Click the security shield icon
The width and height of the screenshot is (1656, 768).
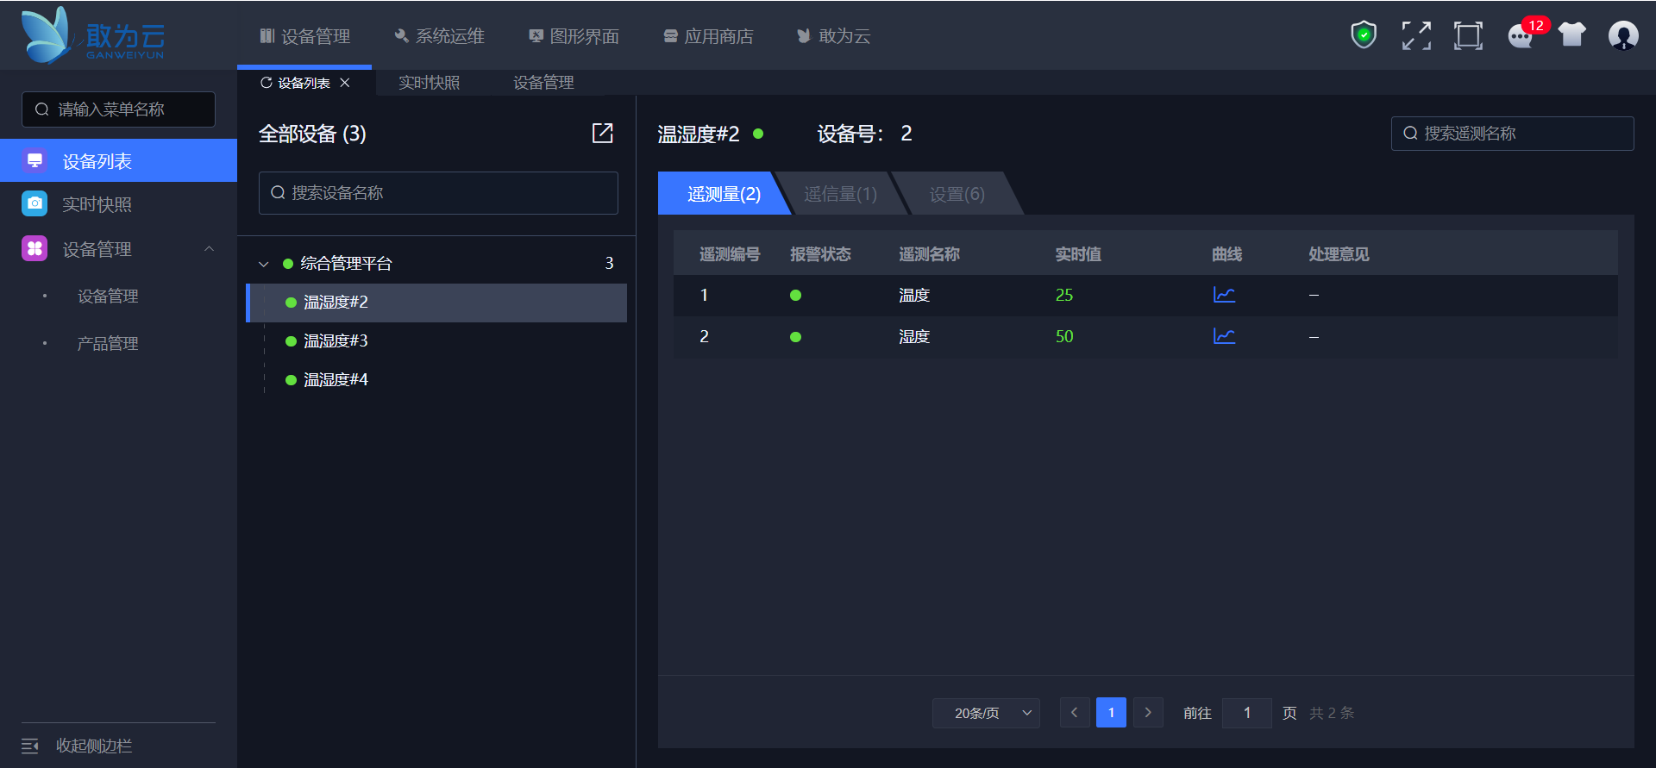click(1363, 35)
